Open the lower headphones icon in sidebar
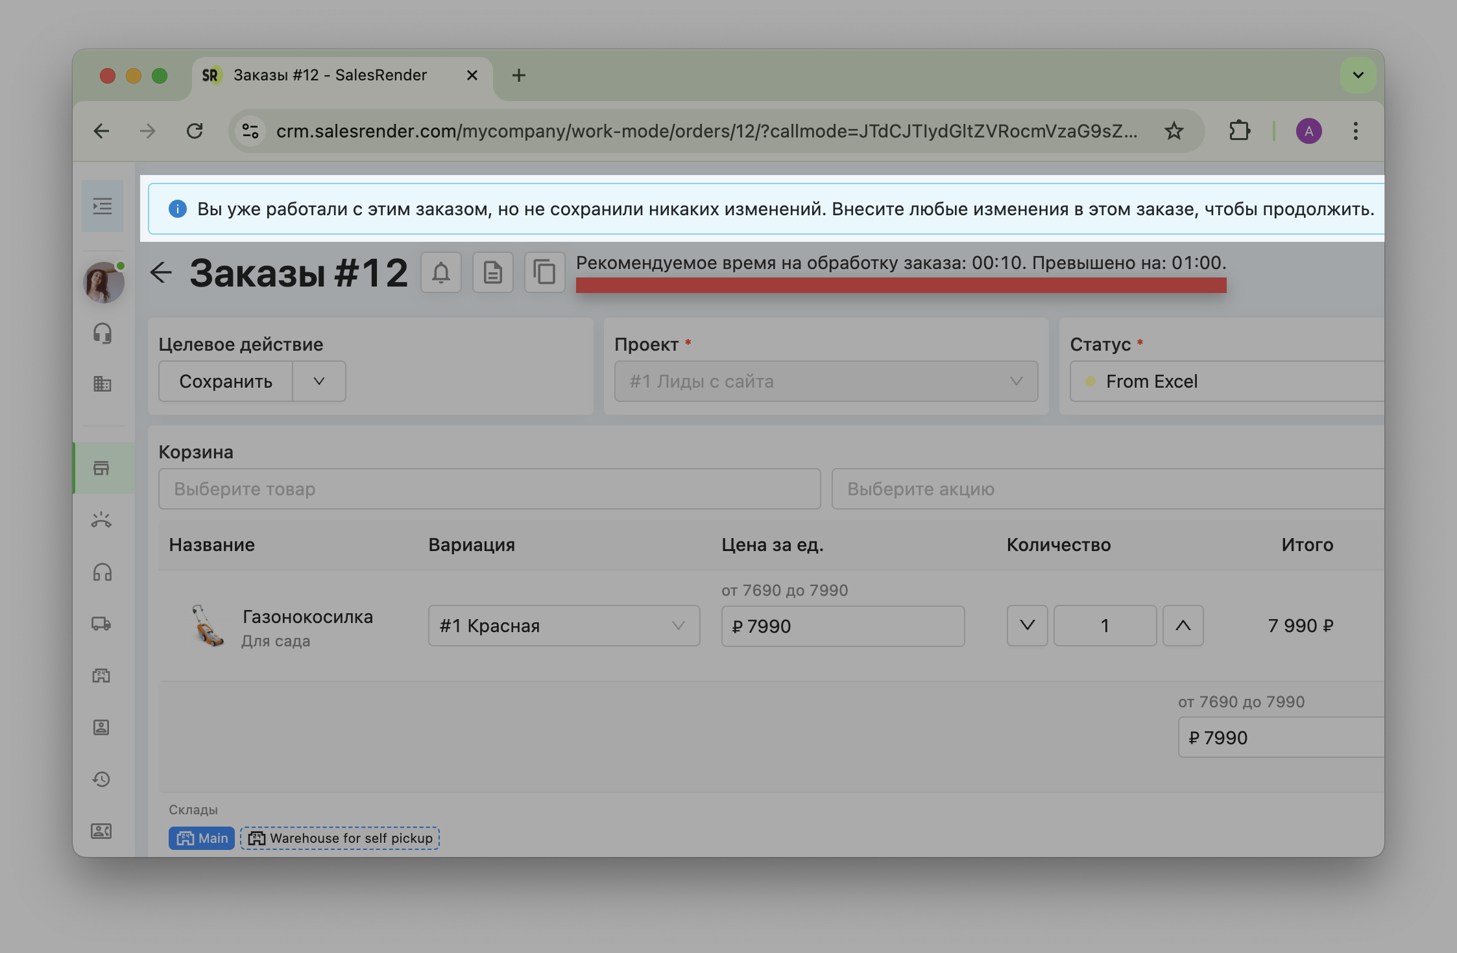Viewport: 1457px width, 953px height. click(x=102, y=572)
